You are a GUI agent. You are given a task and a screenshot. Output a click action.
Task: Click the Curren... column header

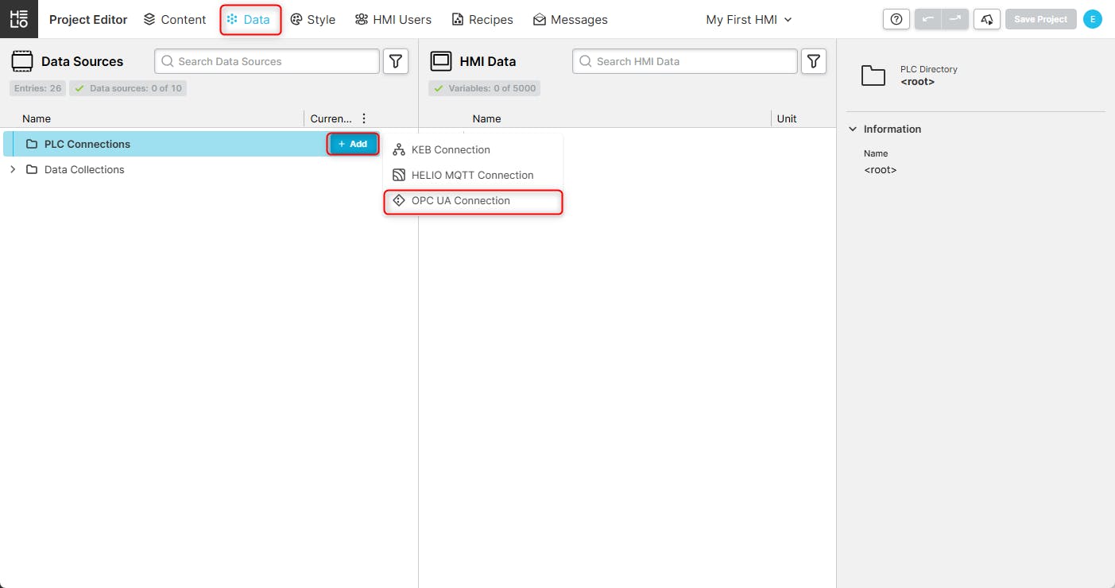coord(331,118)
